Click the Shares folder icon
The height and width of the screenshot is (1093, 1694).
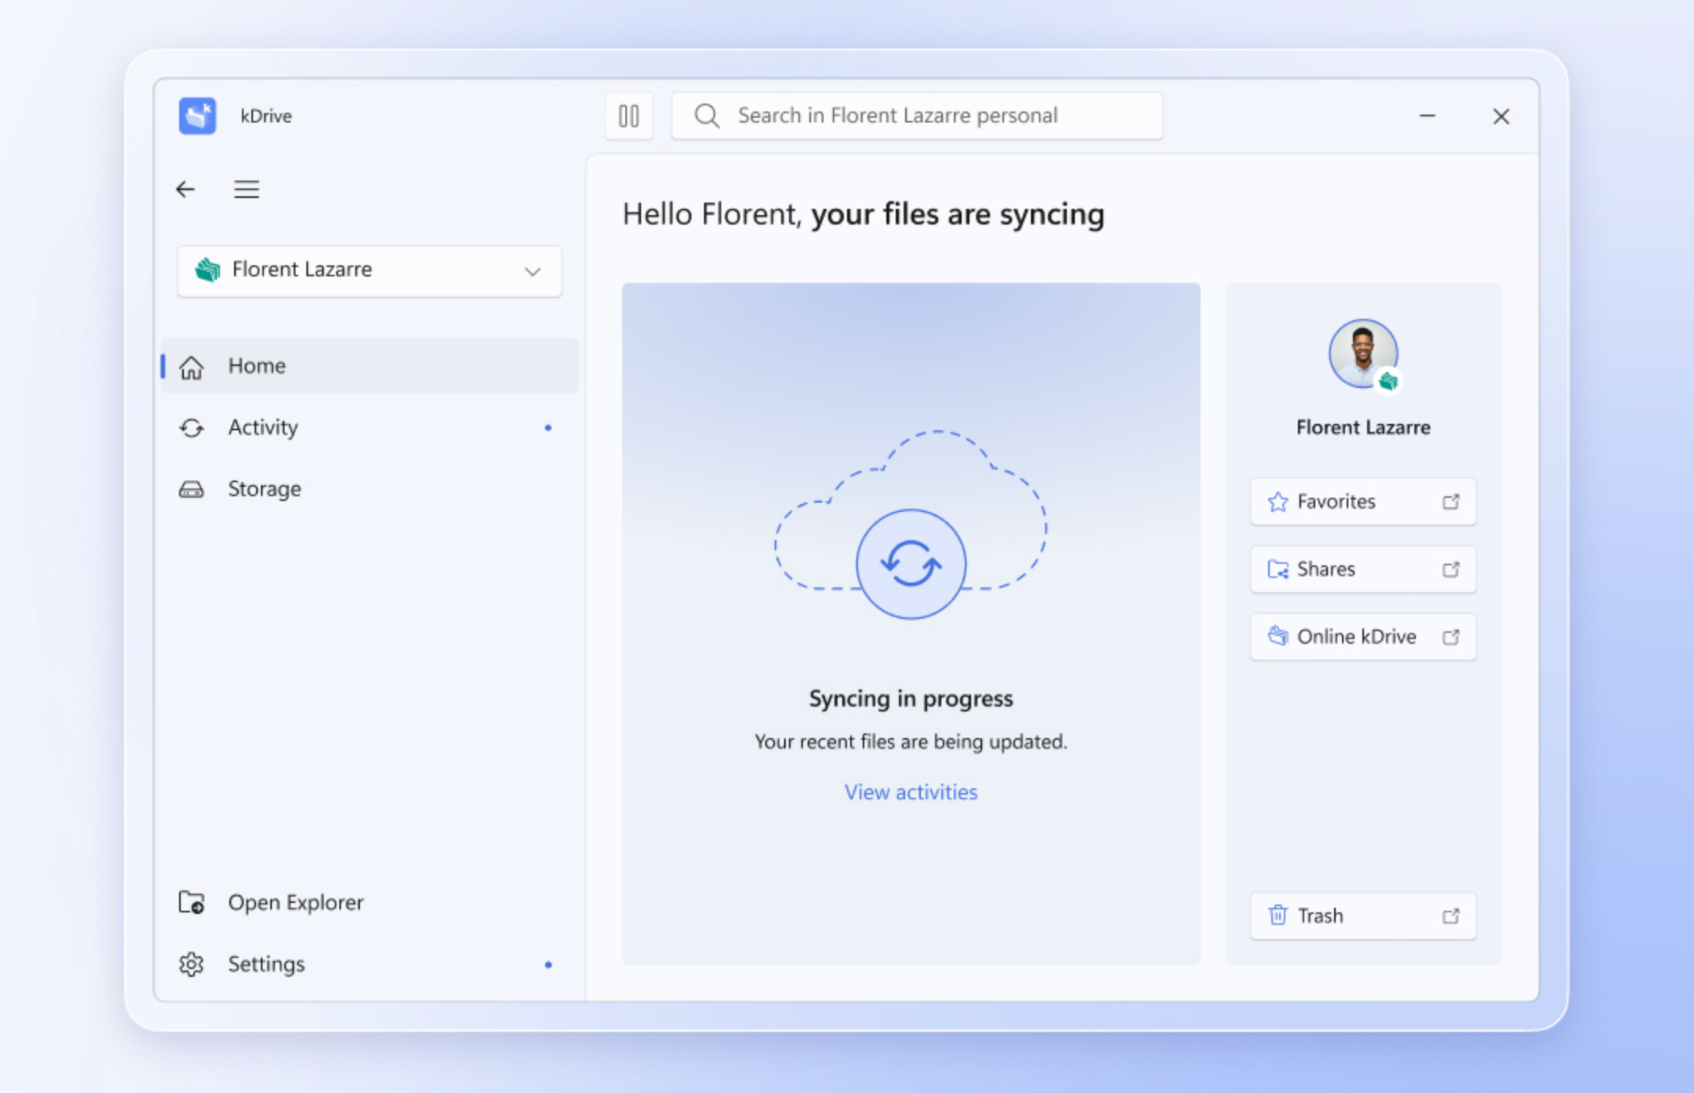1278,569
